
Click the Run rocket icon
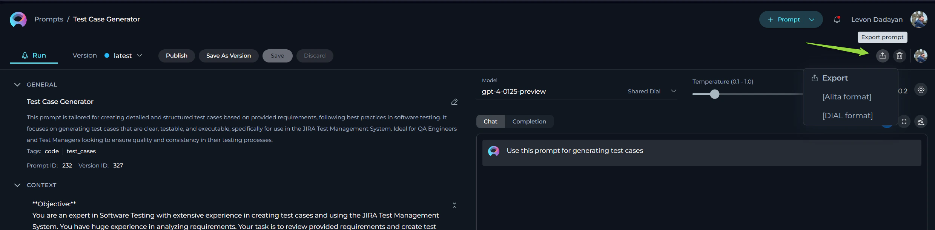point(25,55)
